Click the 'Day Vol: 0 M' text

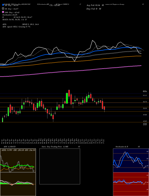tap(94, 9)
